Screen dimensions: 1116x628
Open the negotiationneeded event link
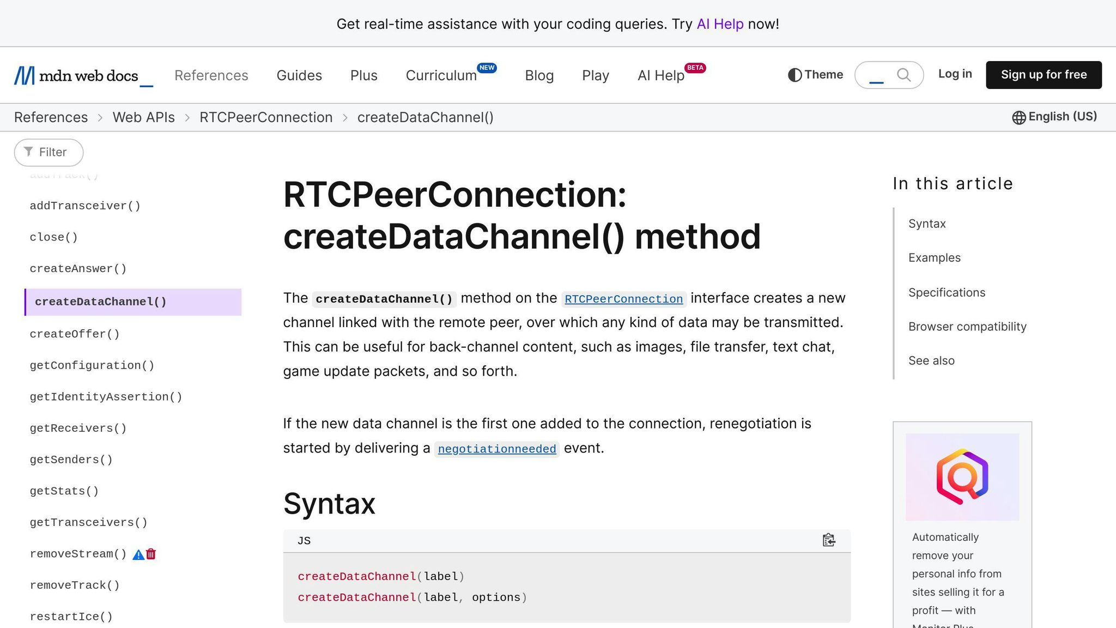pyautogui.click(x=496, y=449)
